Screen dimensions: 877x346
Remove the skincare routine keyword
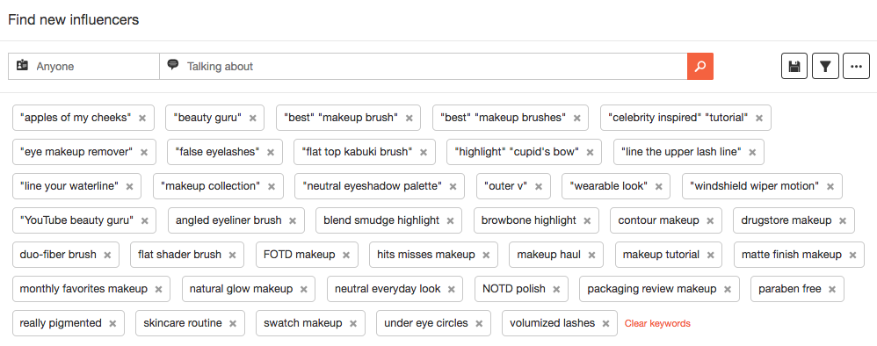pyautogui.click(x=233, y=324)
